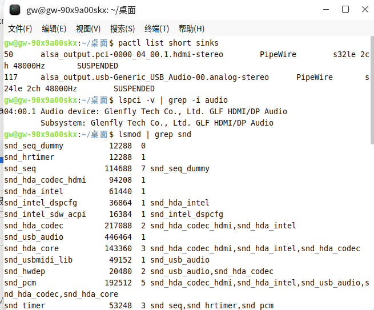Maximize the terminal window

point(345,10)
